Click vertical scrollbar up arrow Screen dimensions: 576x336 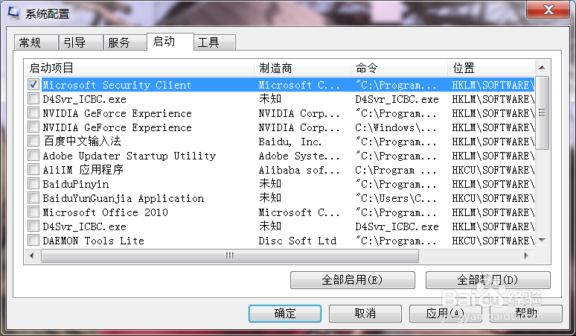point(542,68)
